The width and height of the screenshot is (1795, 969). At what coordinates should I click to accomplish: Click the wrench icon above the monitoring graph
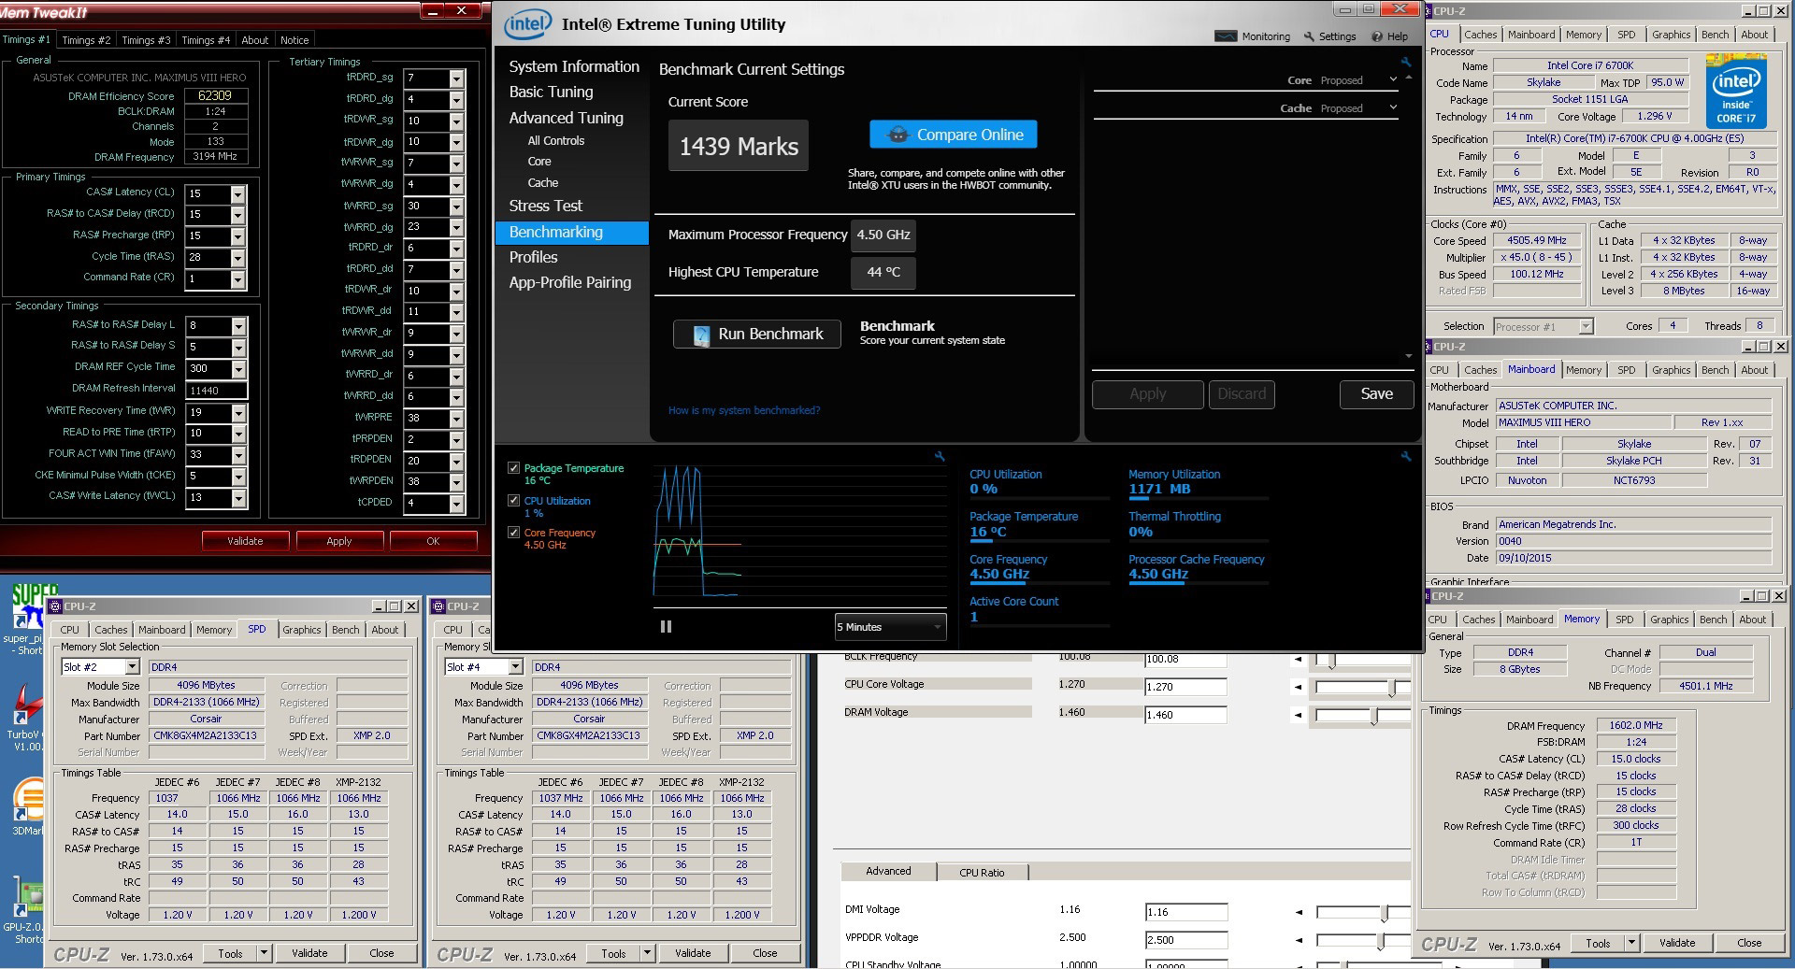(x=940, y=456)
